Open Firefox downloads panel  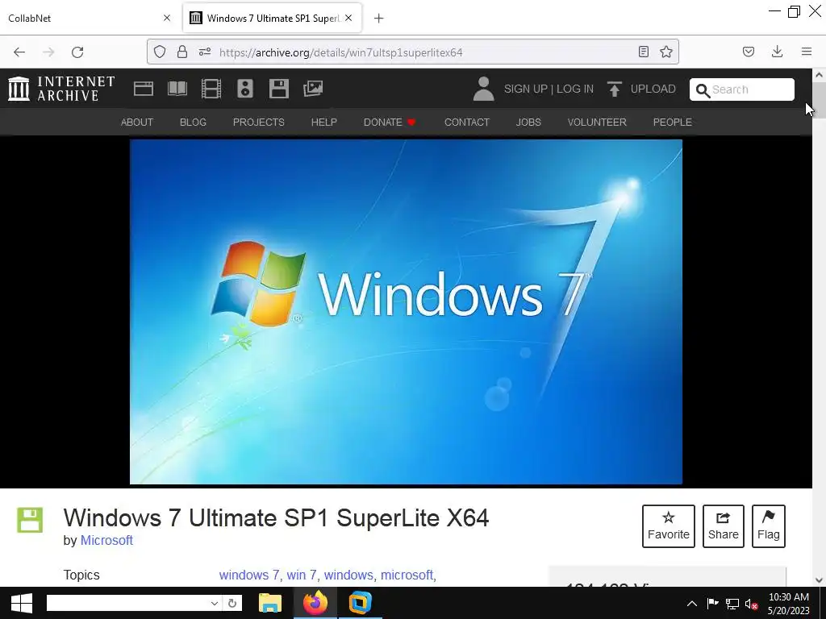[x=777, y=52]
